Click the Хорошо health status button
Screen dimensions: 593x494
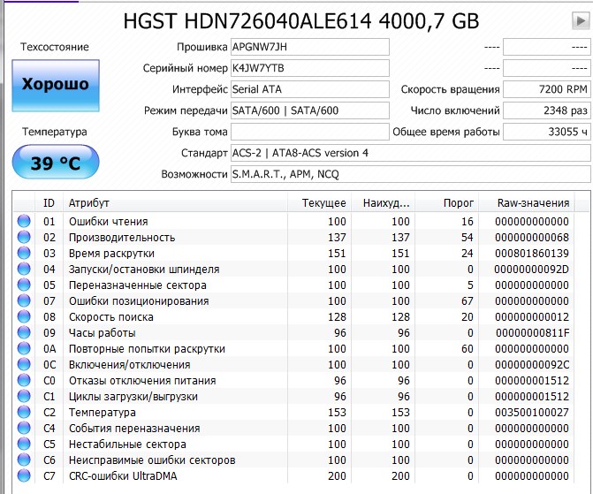click(56, 85)
